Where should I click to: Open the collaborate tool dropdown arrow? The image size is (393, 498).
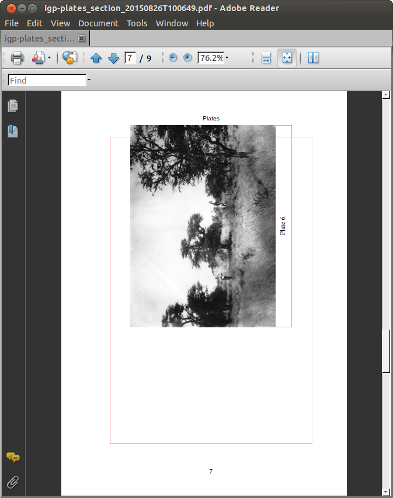[x=50, y=58]
